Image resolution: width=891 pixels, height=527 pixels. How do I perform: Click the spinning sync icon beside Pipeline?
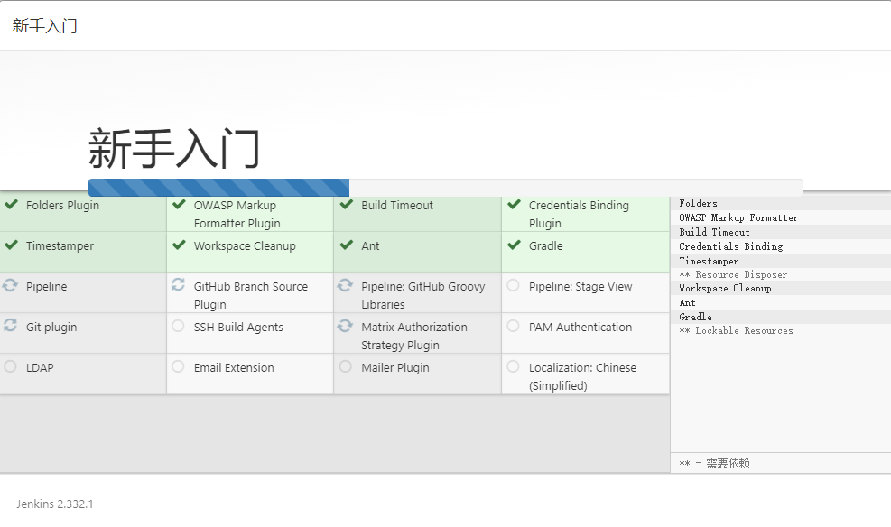tap(11, 286)
